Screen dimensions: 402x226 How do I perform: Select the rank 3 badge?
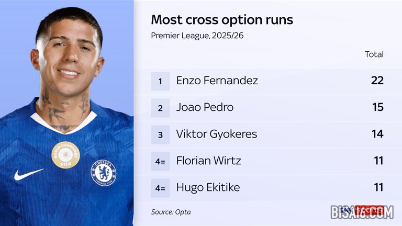click(161, 134)
